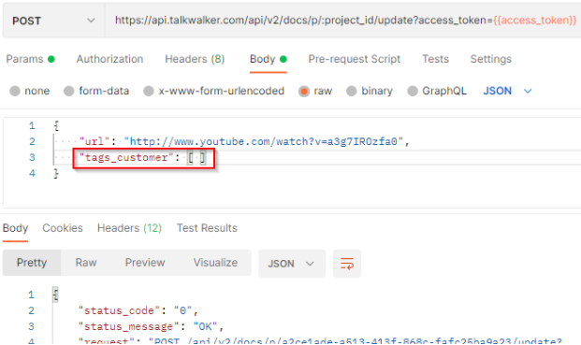Viewport: 581px width, 345px height.
Task: Switch to the Params tab
Action: coord(30,59)
